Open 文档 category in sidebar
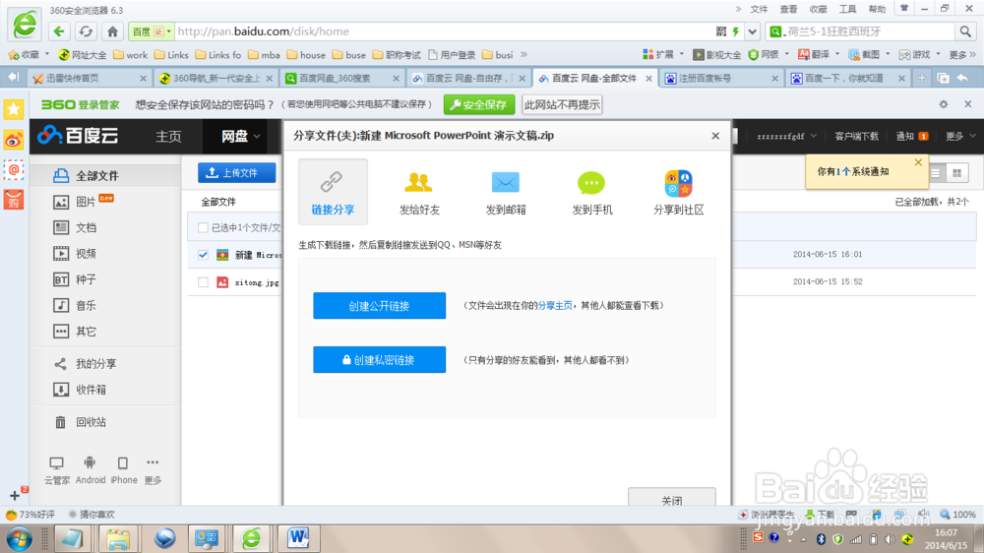The image size is (984, 553). (x=86, y=228)
